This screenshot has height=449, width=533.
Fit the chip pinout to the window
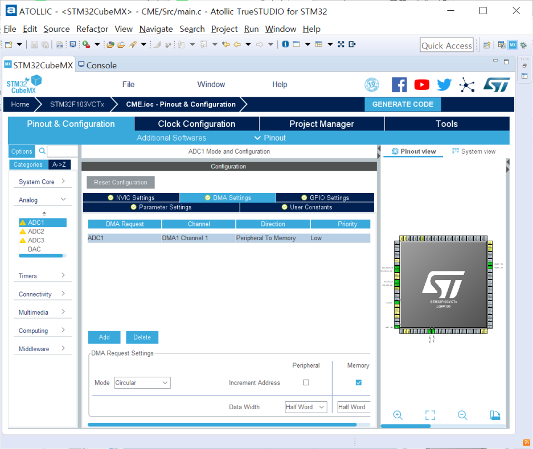tap(430, 415)
